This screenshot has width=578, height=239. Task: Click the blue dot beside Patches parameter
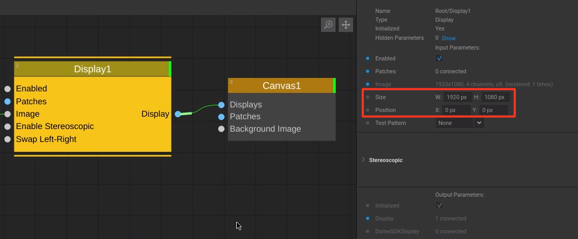click(368, 71)
